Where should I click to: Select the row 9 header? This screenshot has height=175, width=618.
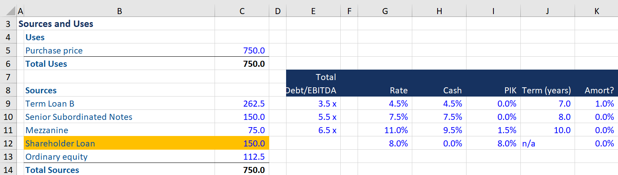click(x=8, y=103)
